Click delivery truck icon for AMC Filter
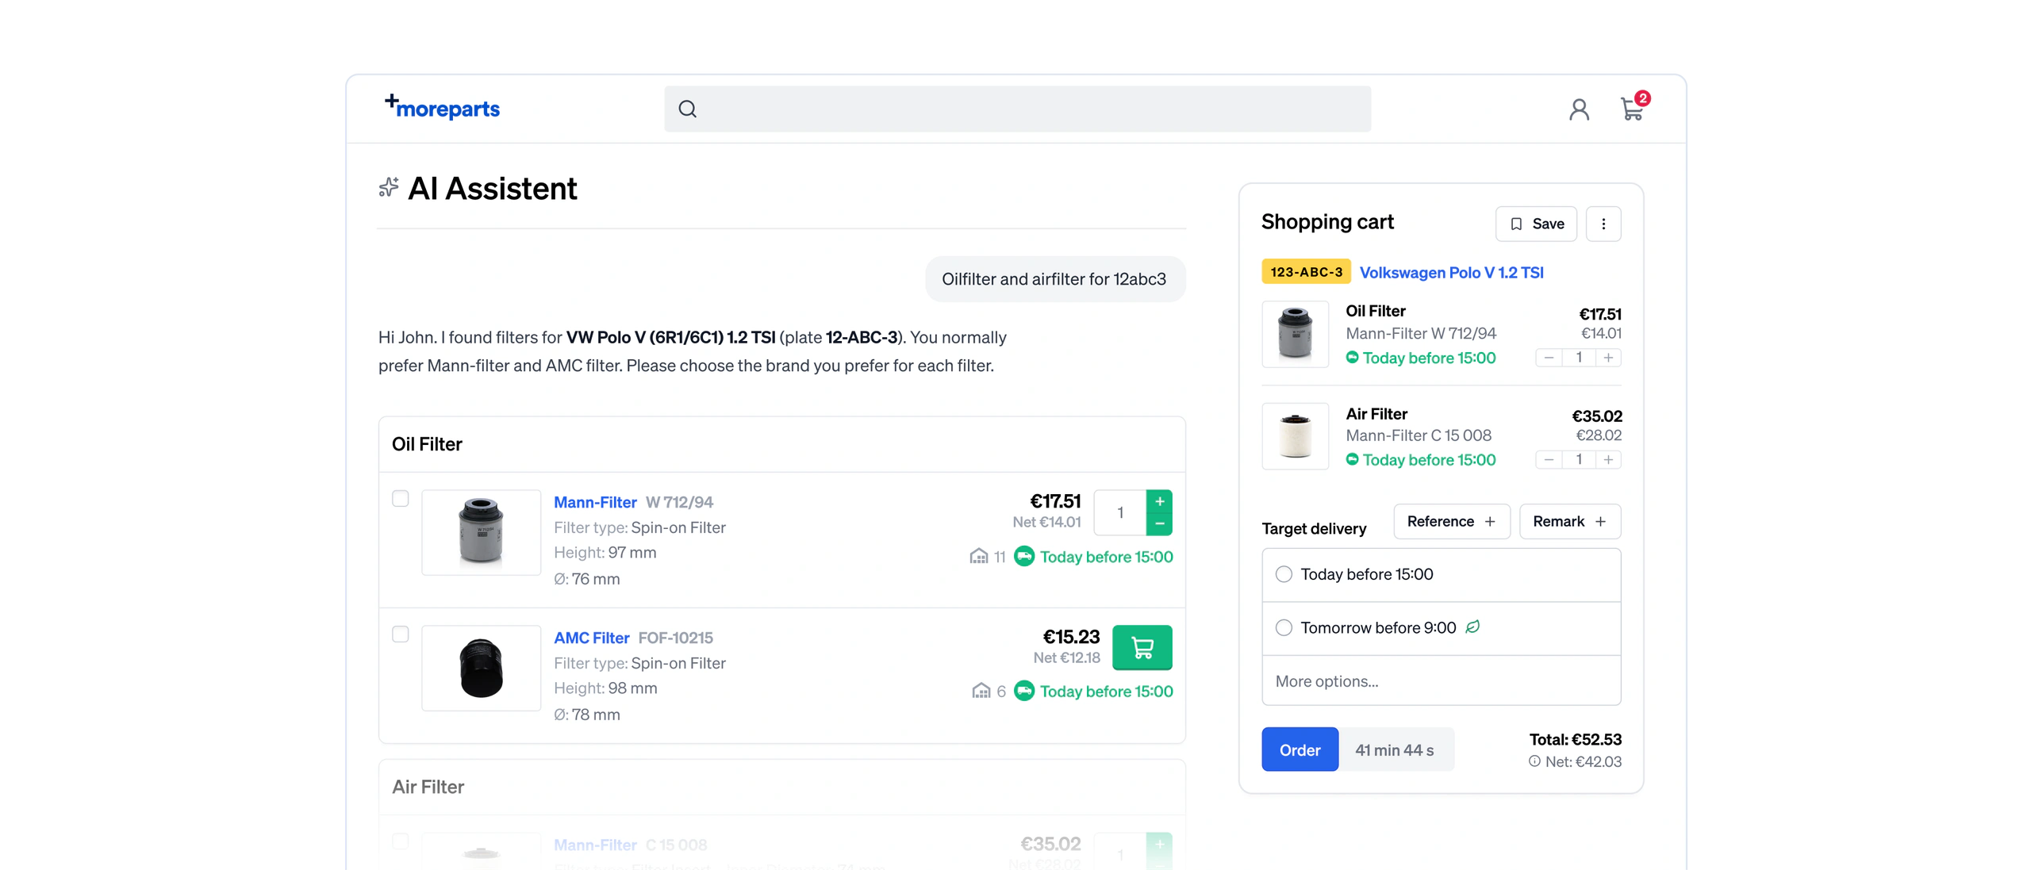Screen dimensions: 2031x870 click(x=1024, y=692)
